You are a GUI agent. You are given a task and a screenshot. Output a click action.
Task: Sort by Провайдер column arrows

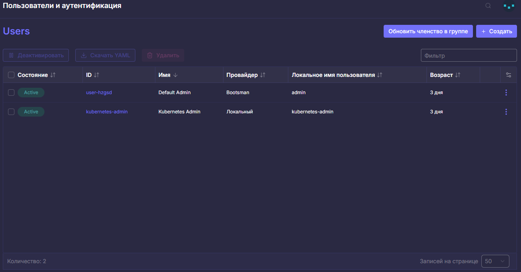pyautogui.click(x=263, y=75)
